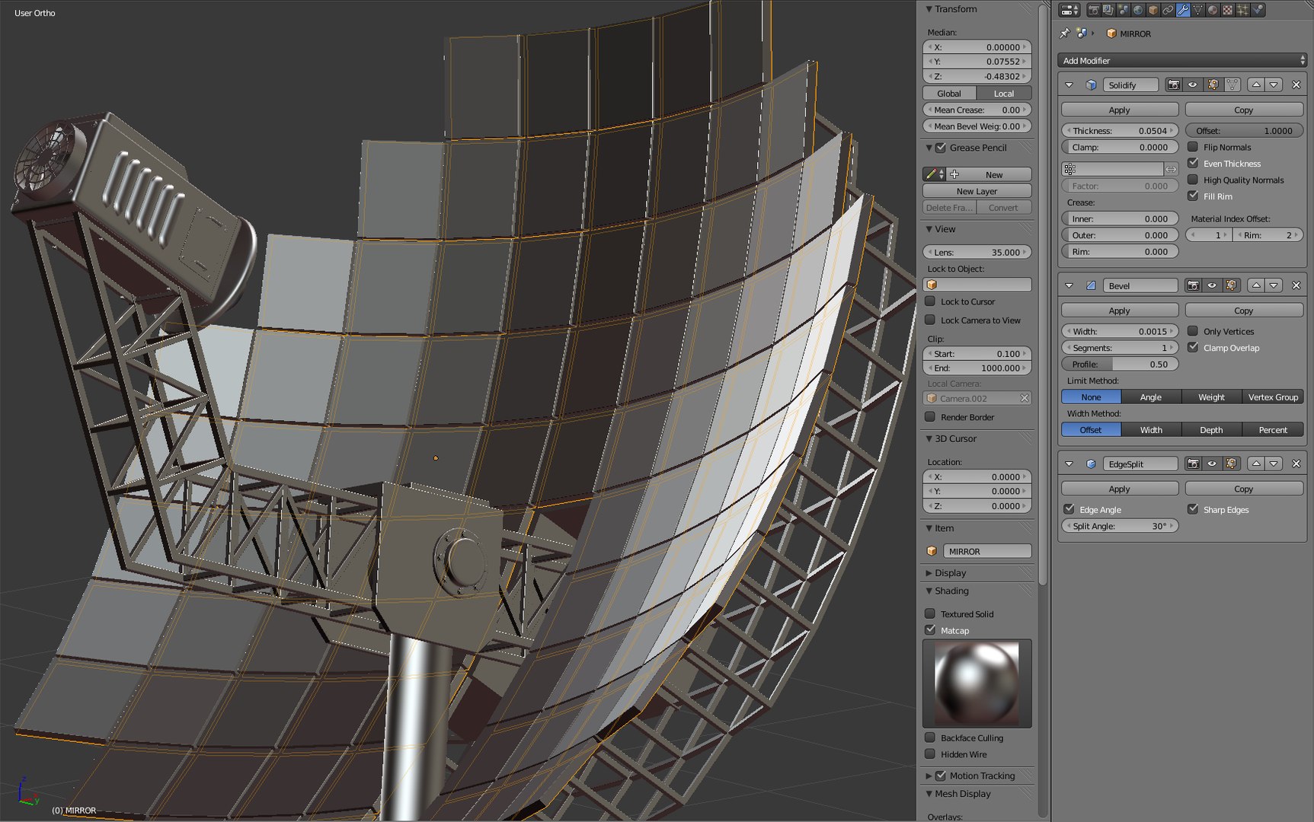
Task: Open the Constraints properties tab (chain icon)
Action: [x=1169, y=10]
